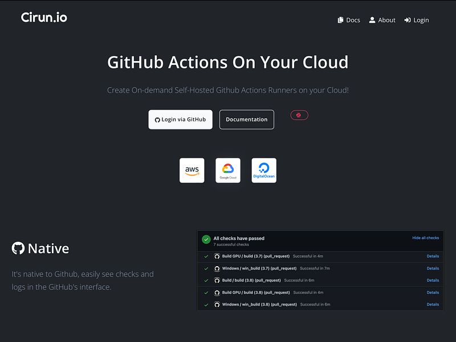Click checkmark on Build GPU 3.7 row

pyautogui.click(x=206, y=256)
